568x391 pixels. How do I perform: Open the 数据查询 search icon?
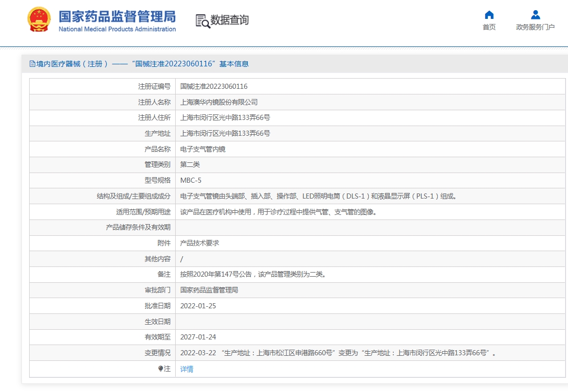202,21
